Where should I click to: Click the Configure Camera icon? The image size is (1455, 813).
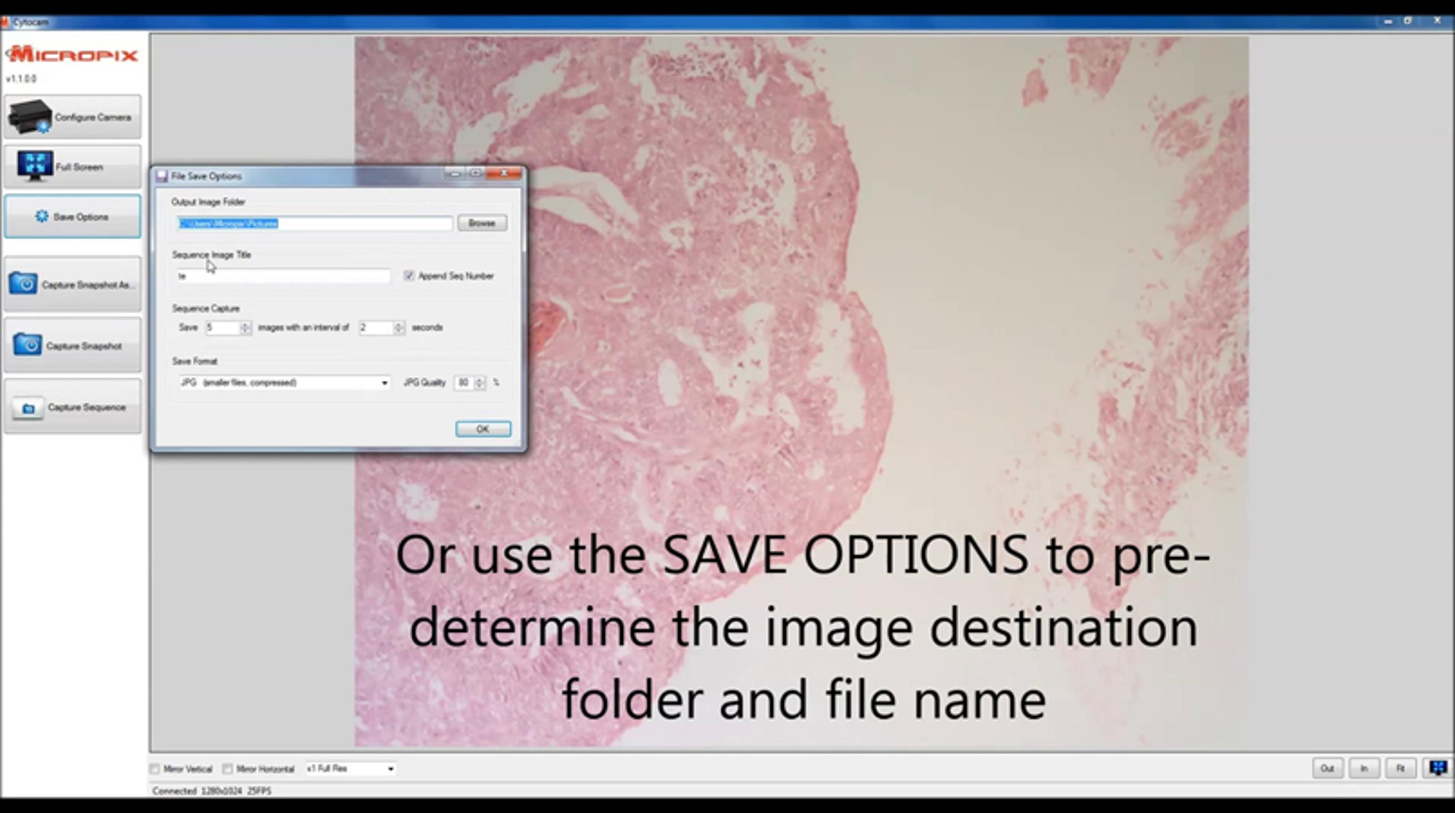pyautogui.click(x=30, y=116)
